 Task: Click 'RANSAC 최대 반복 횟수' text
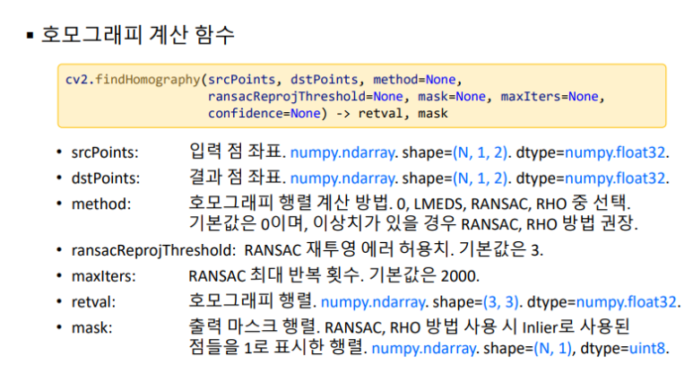273,275
